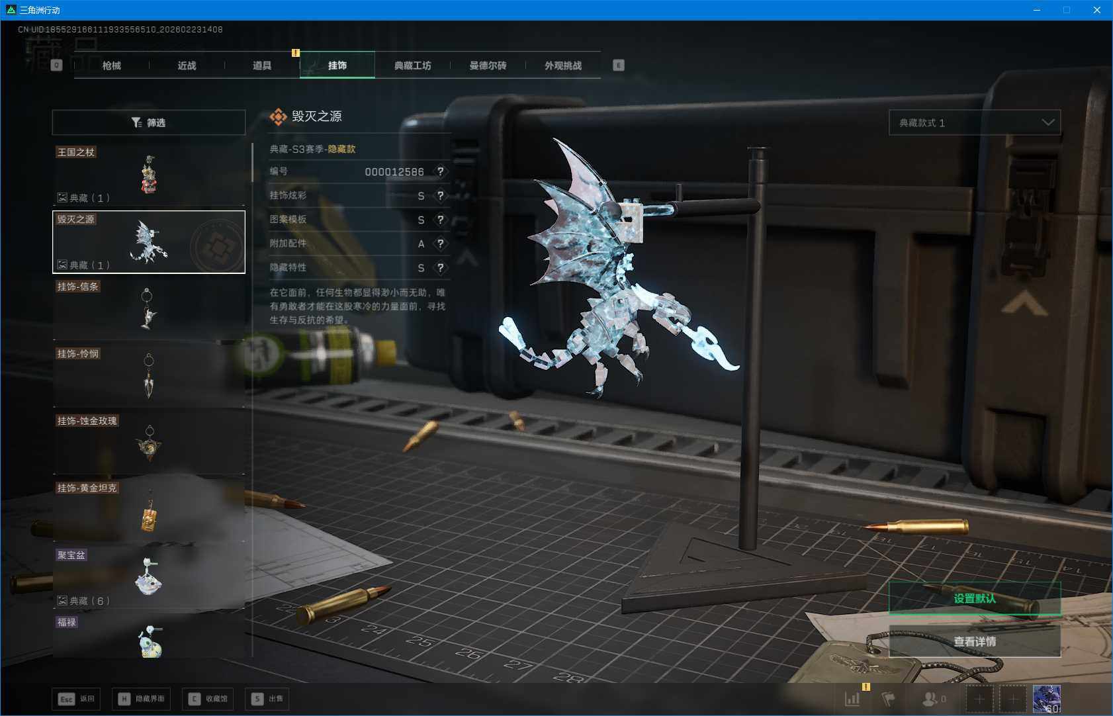Switch to the 枪械 tab
Viewport: 1113px width, 716px height.
click(112, 66)
